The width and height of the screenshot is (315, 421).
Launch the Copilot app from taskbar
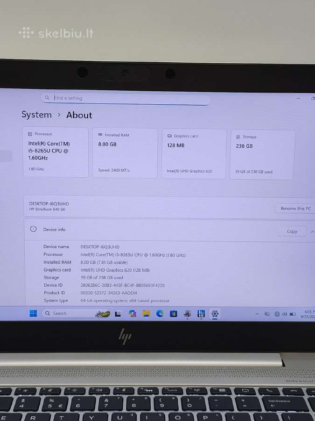pos(133,313)
